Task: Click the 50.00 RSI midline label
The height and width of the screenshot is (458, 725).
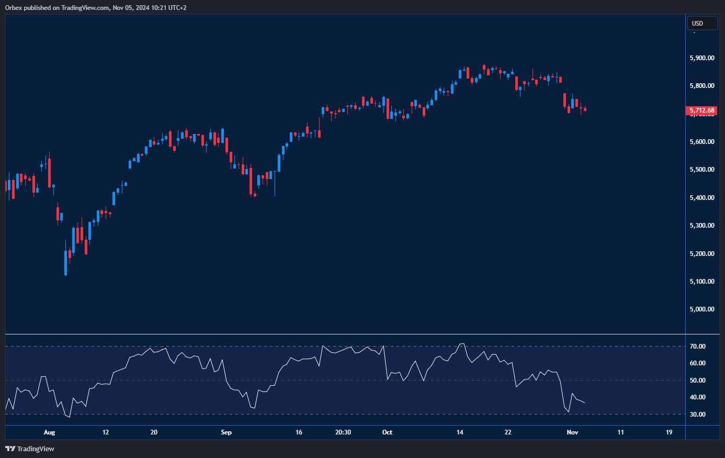Action: (x=697, y=381)
